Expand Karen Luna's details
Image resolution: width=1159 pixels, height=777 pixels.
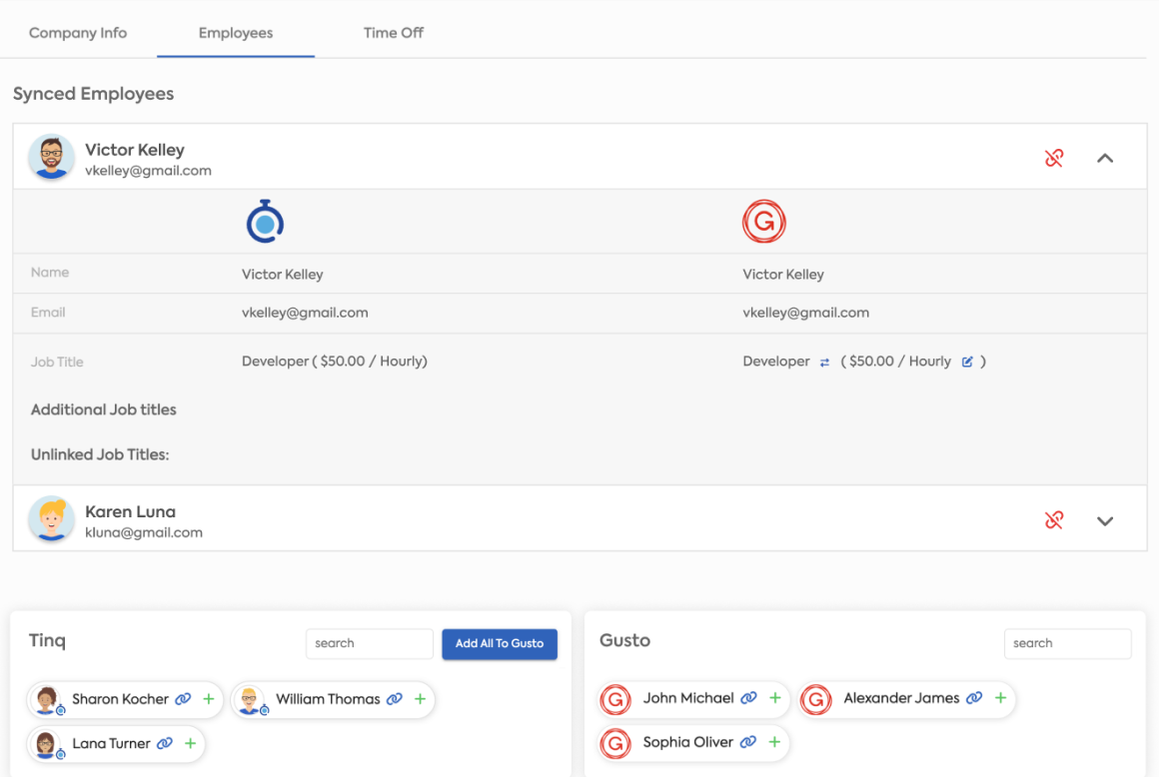click(1105, 520)
